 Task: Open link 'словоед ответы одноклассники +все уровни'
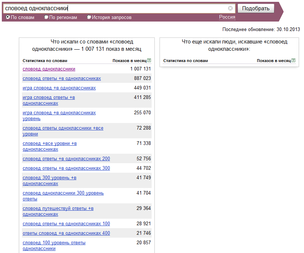pyautogui.click(x=63, y=131)
